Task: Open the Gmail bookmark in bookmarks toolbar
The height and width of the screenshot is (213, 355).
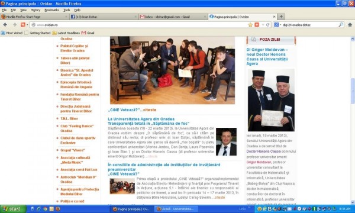Action: (88, 33)
